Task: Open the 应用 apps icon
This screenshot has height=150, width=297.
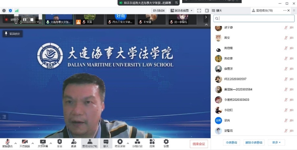Action: 152,143
